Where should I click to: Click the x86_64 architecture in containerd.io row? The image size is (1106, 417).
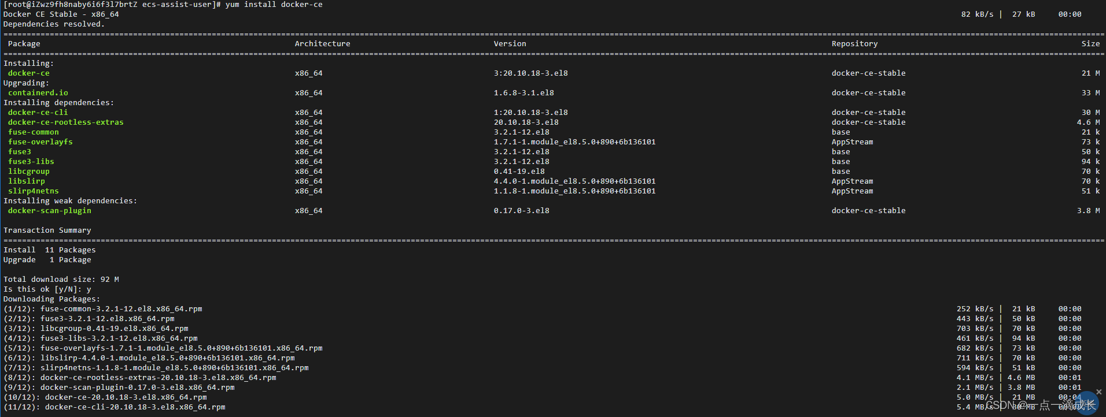pos(309,93)
